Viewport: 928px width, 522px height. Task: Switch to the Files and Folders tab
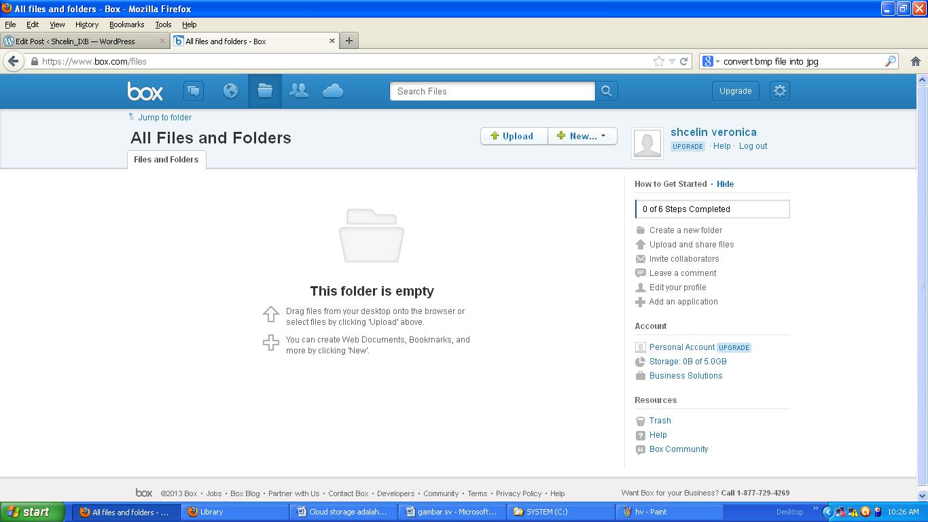click(x=166, y=160)
